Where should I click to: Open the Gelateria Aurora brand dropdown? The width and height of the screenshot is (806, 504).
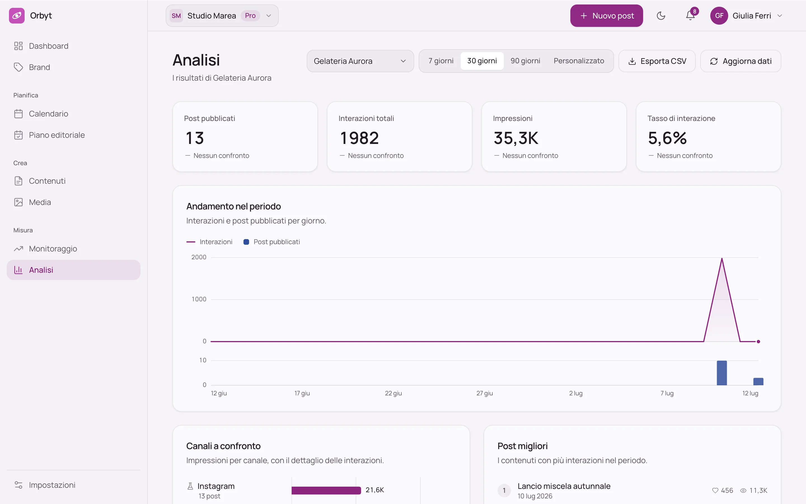[360, 61]
